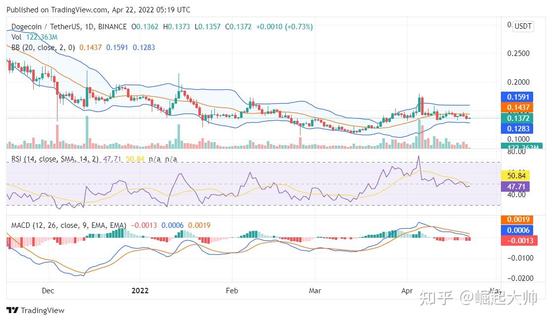Select the 'MACD (12, 26, close, 9, EMA, EMA)' legend
This screenshot has width=552, height=321.
click(68, 225)
